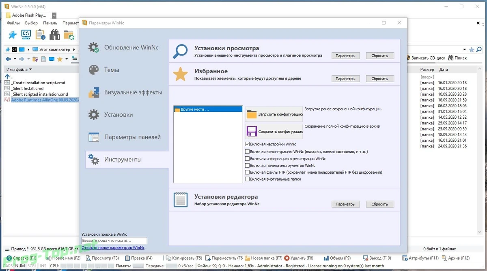Click Копировать (F5) copy item
Image resolution: width=487 pixels, height=271 pixels.
184,258
